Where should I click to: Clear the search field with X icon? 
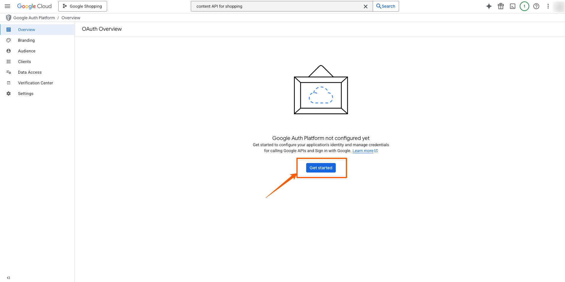pos(366,7)
